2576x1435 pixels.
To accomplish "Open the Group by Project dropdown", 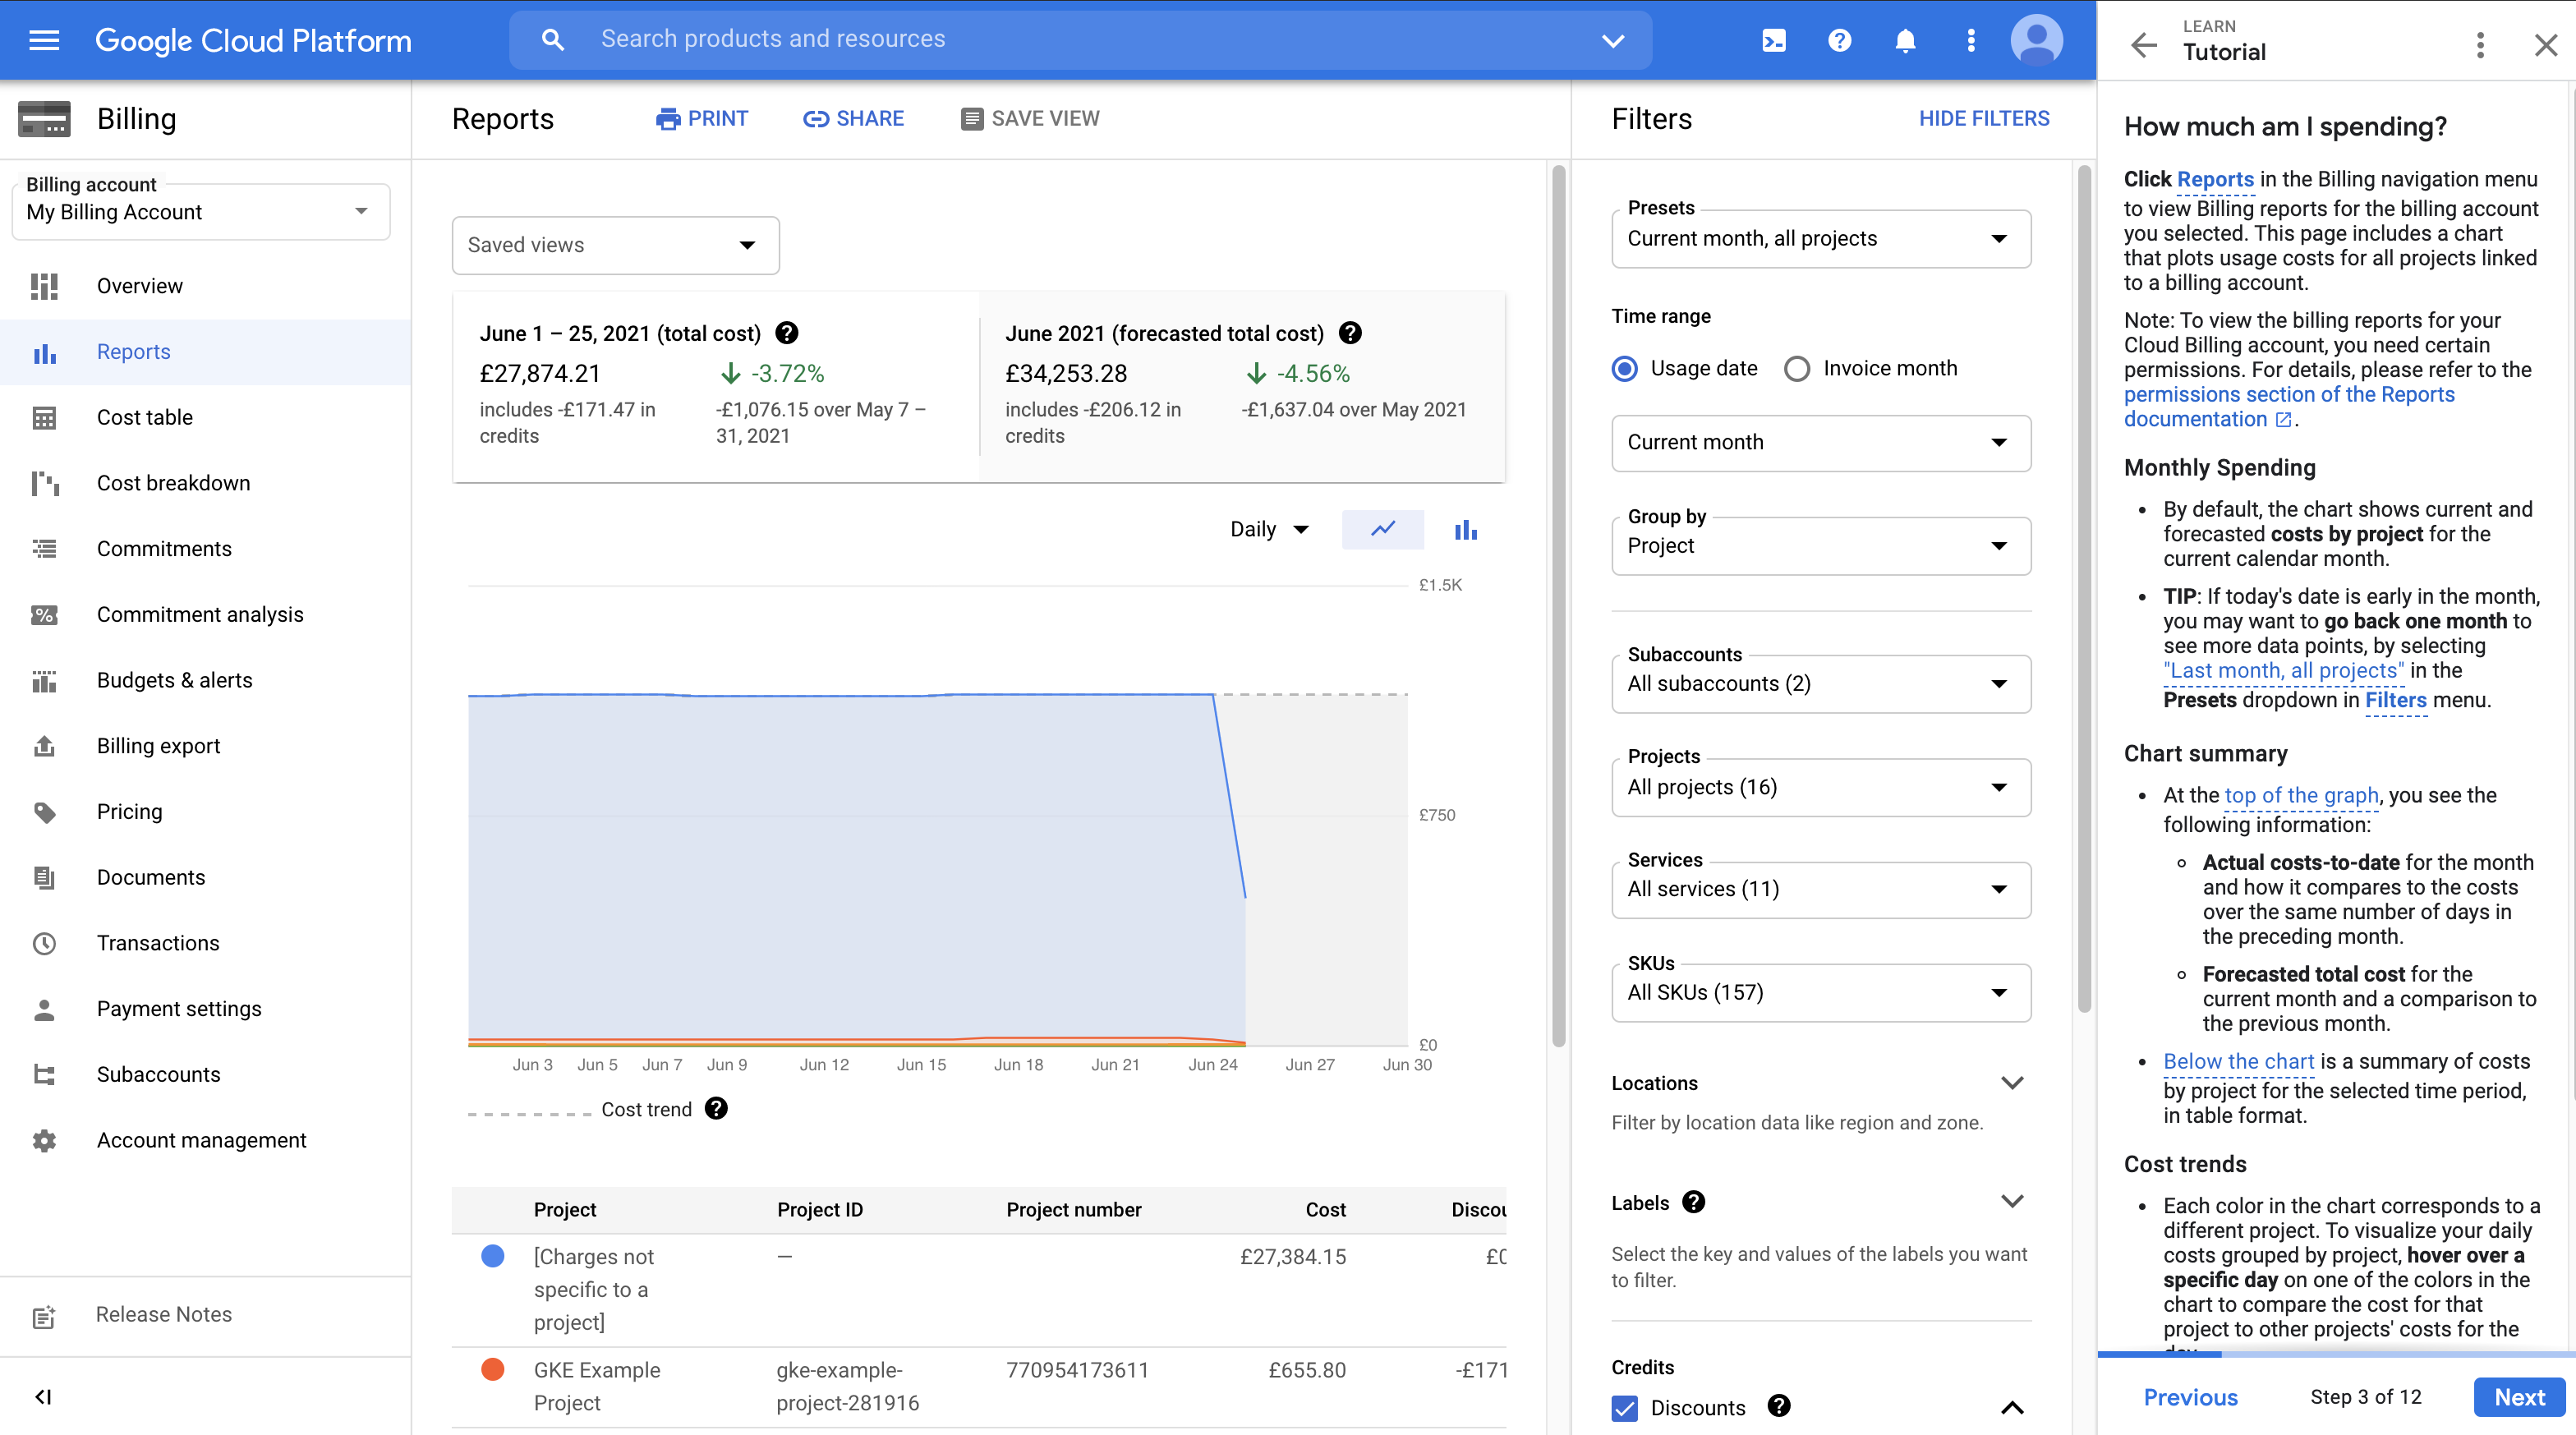I will (1816, 545).
